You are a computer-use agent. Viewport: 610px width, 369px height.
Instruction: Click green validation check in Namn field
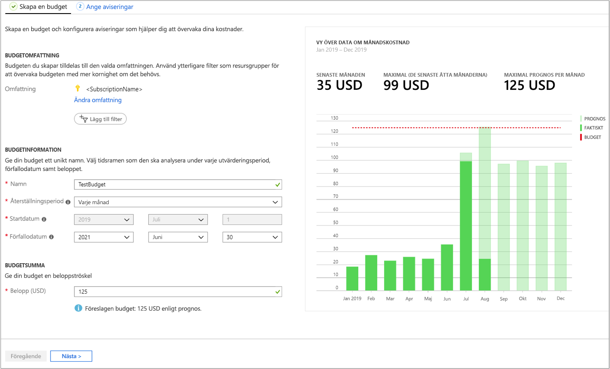(x=278, y=185)
